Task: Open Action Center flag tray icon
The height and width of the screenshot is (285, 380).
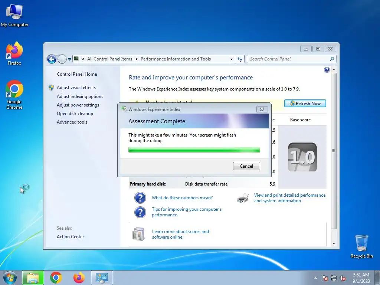Action: coord(325,278)
